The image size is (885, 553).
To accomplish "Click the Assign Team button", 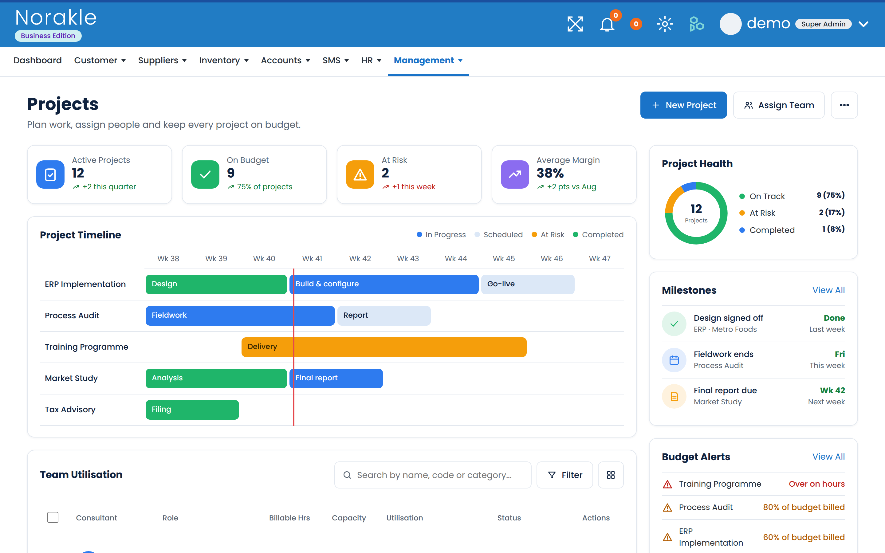I will tap(779, 105).
